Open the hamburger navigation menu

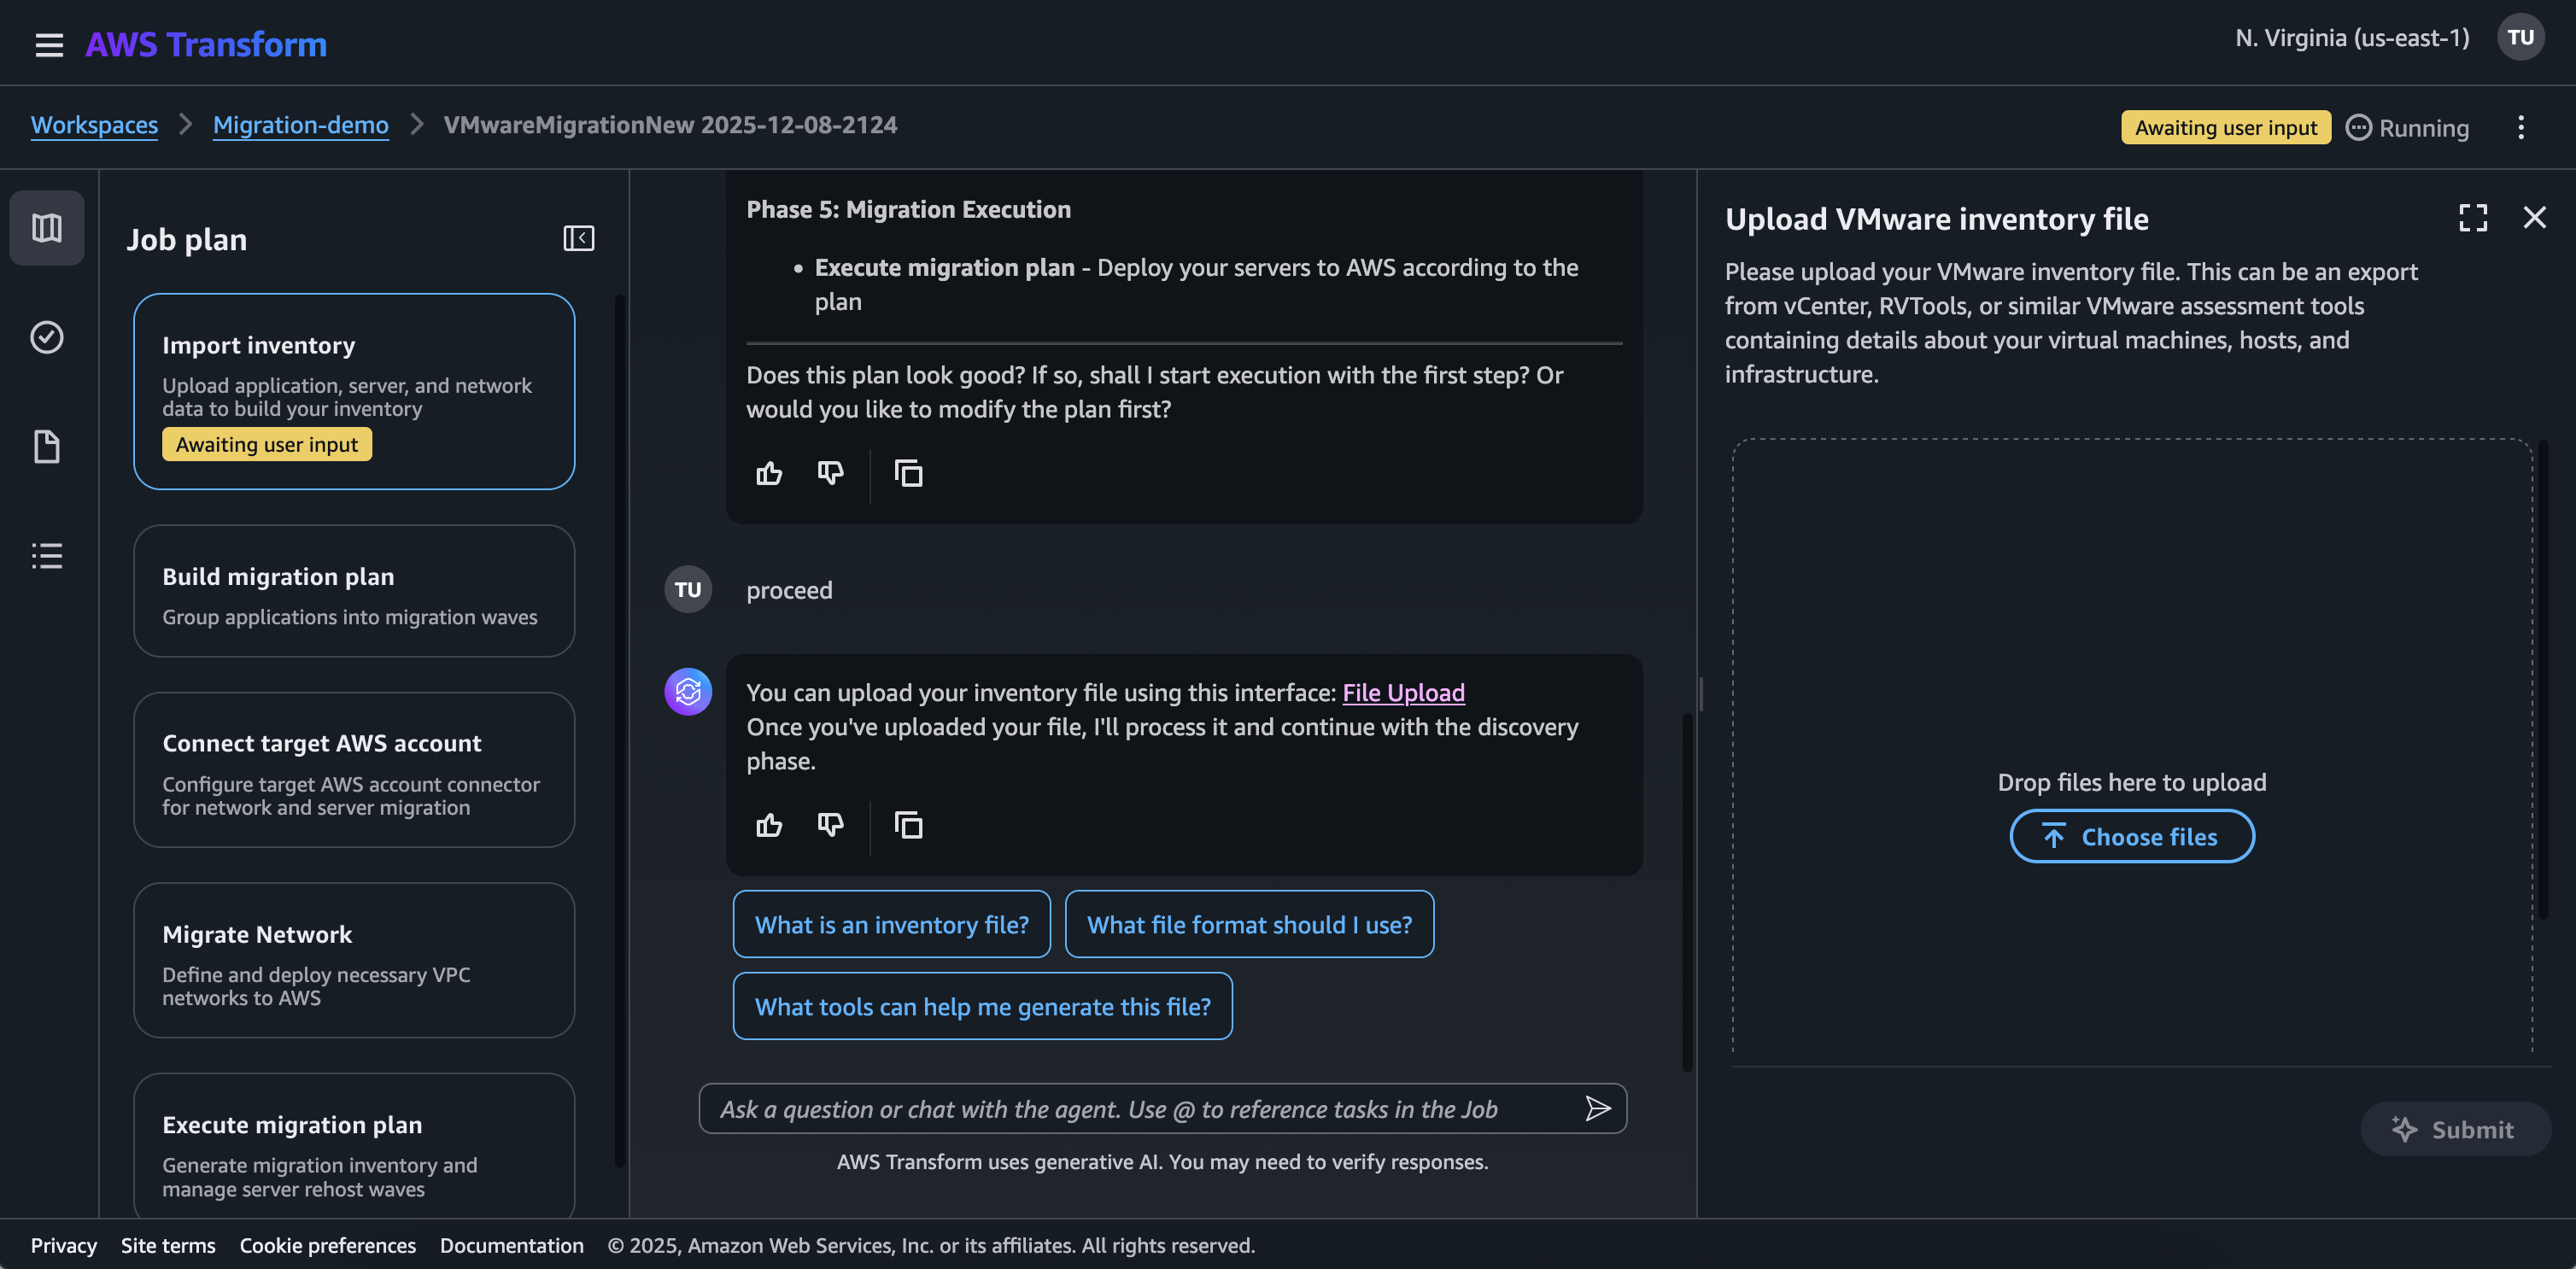[x=48, y=44]
